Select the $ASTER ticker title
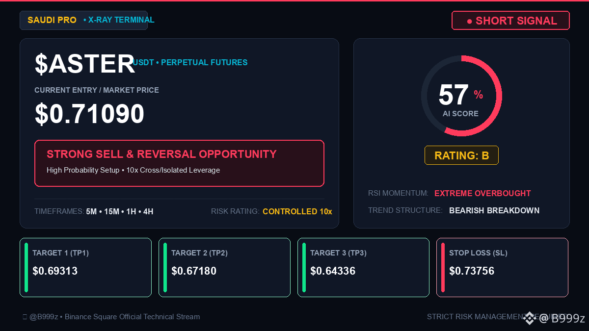 (85, 64)
